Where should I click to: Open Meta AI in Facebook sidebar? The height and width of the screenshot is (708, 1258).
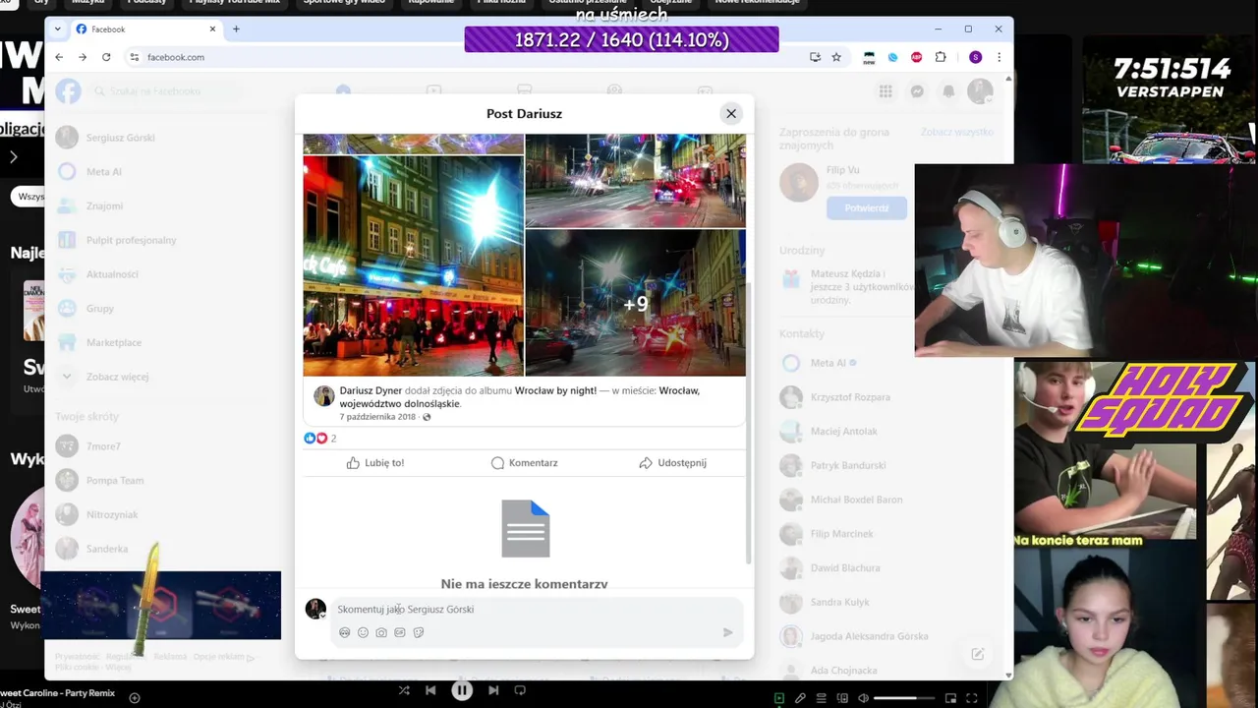click(103, 171)
